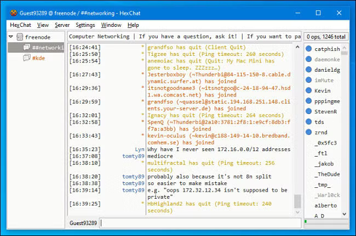Click the blue dot beside pppingme
The image size is (356, 236).
pos(308,101)
